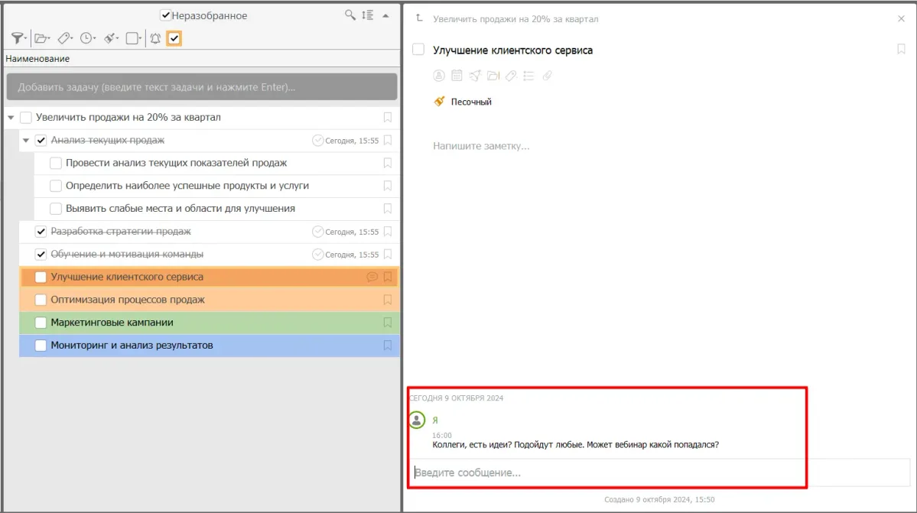
Task: Click the paperclip attachment icon
Action: [547, 76]
